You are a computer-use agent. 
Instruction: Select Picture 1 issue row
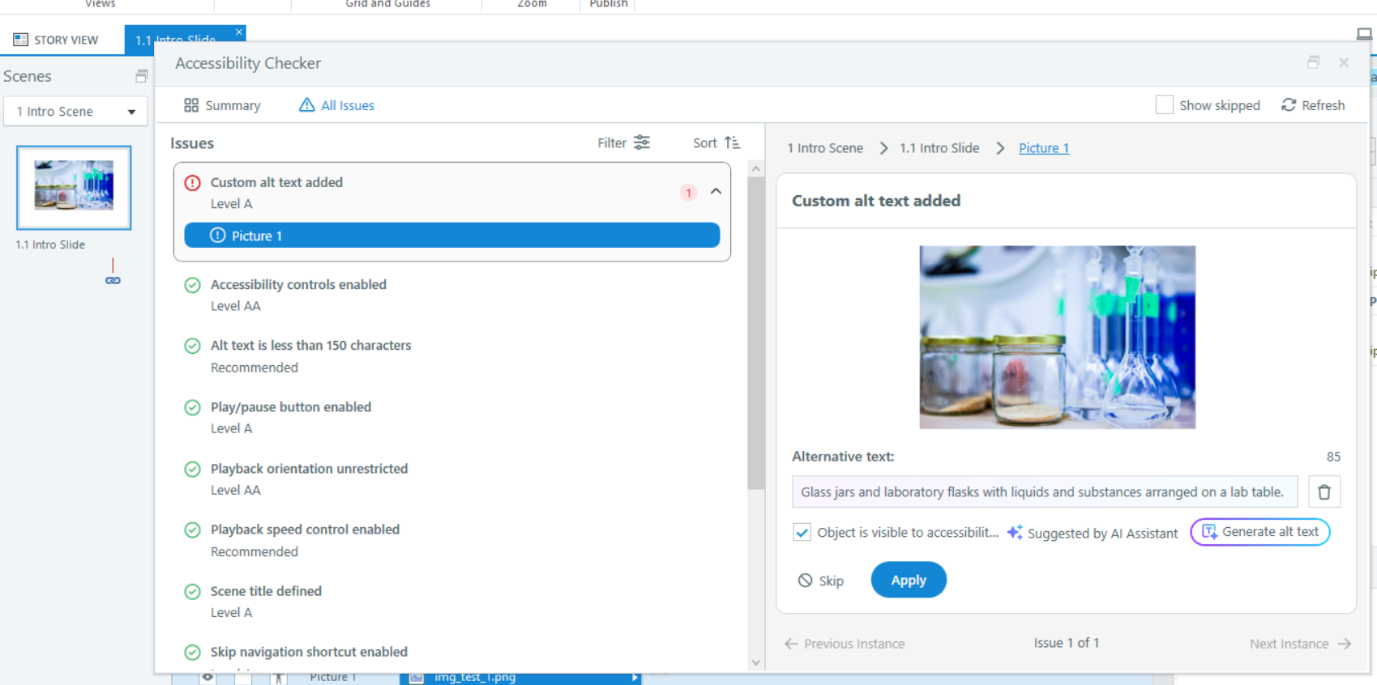452,236
